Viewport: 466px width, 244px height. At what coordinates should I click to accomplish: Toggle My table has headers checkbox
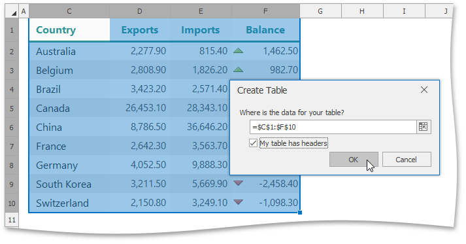pyautogui.click(x=253, y=143)
